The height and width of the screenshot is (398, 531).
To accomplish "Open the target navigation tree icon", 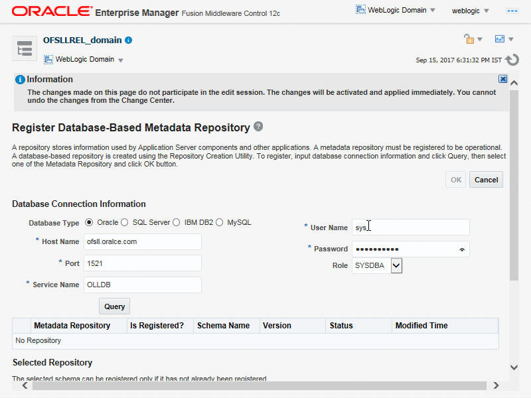I will [25, 48].
